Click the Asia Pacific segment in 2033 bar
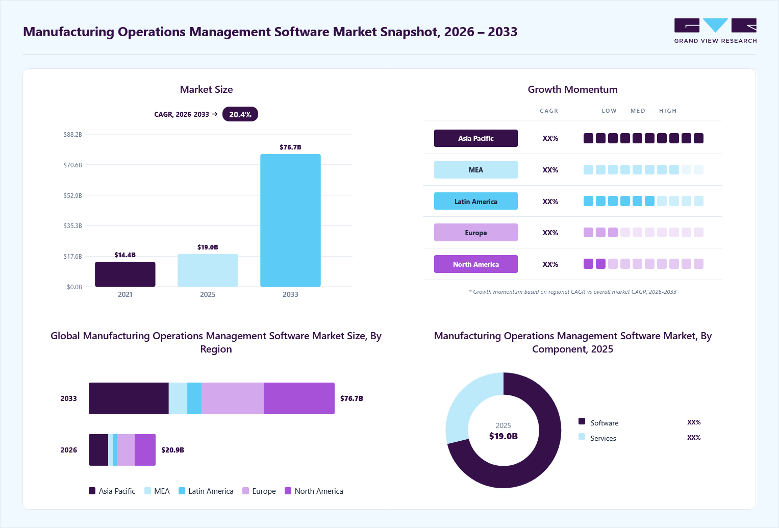The width and height of the screenshot is (779, 528). tap(129, 398)
